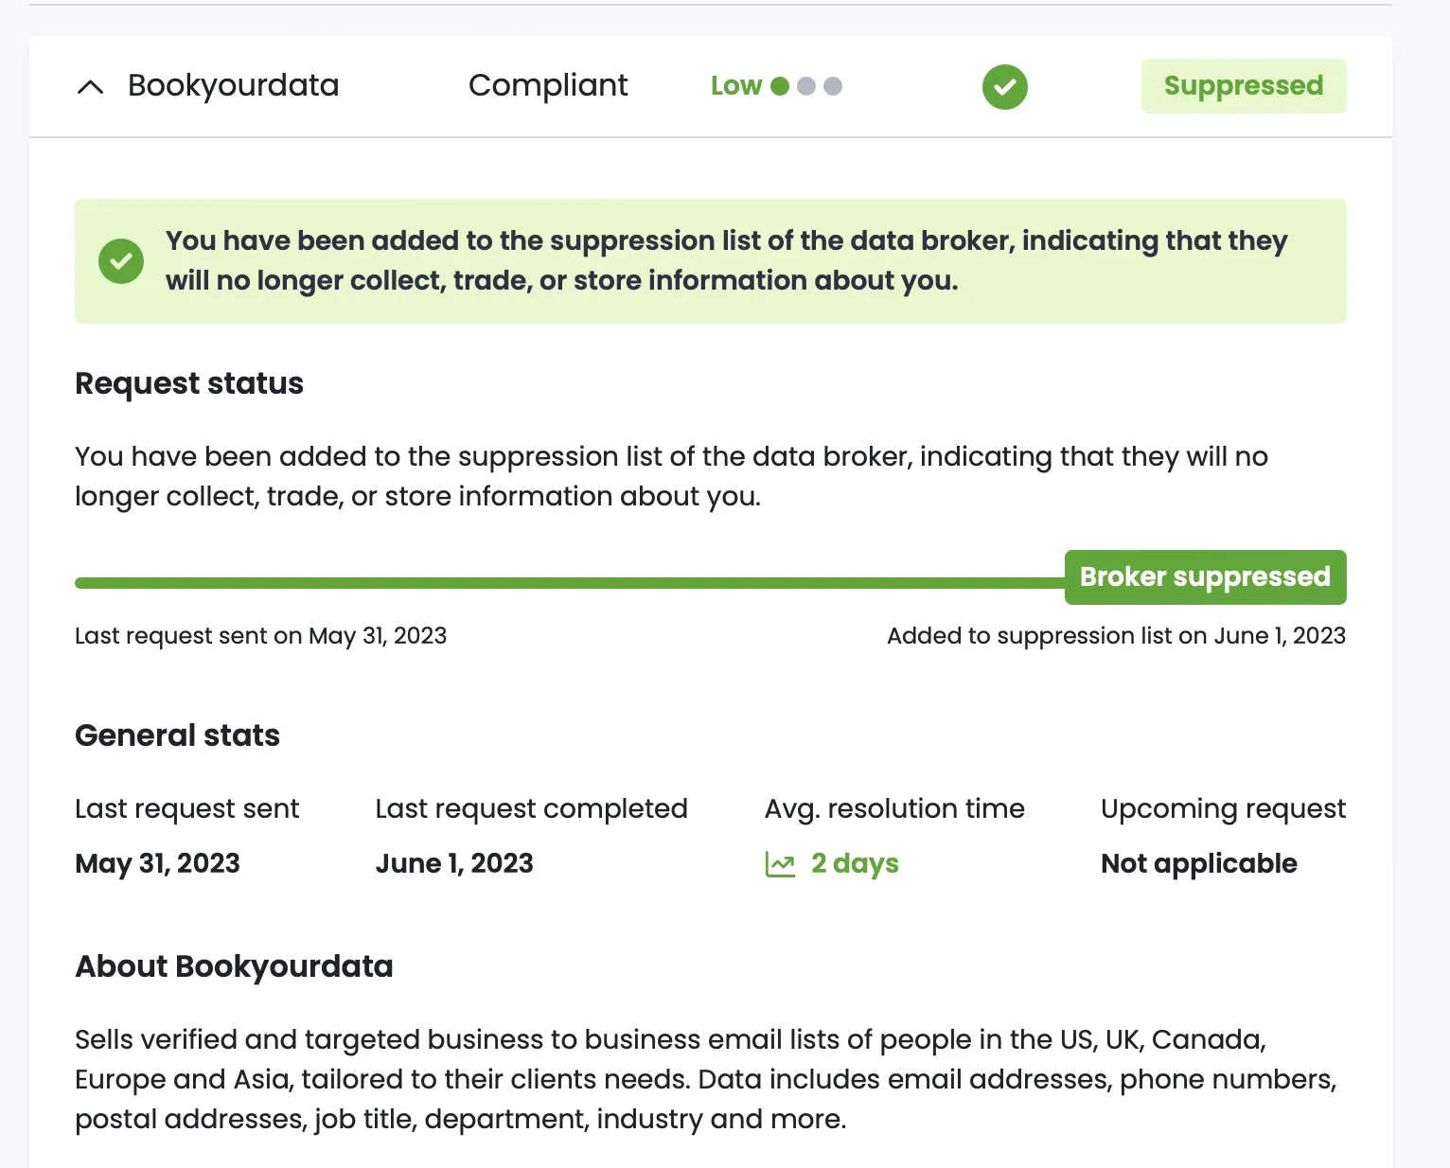Click the last gray risk dot

pyautogui.click(x=833, y=86)
